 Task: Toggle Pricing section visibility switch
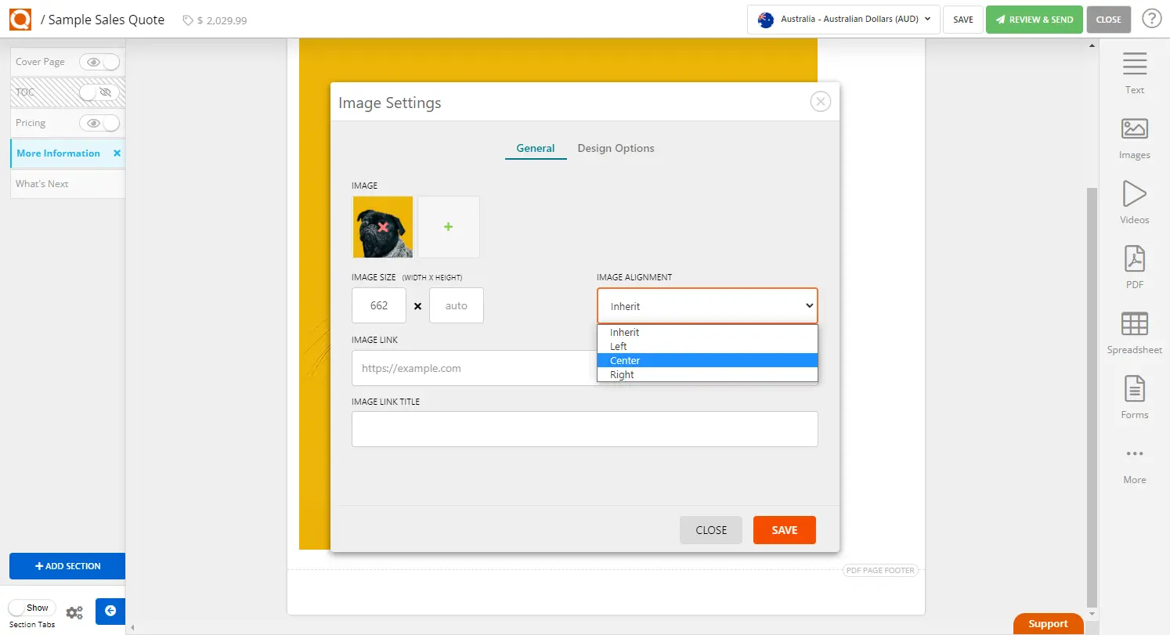[x=99, y=123]
